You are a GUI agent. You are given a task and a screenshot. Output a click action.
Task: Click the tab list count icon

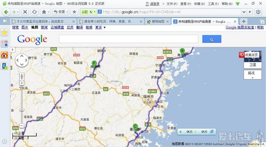[x=262, y=22]
